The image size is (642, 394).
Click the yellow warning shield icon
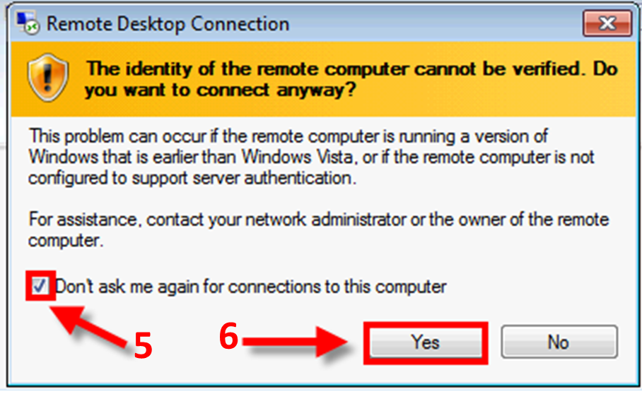48,78
